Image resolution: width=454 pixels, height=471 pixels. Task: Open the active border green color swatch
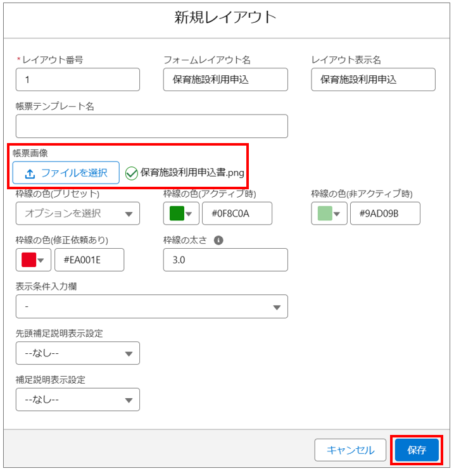(x=181, y=213)
